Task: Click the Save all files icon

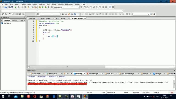Action: (12, 7)
